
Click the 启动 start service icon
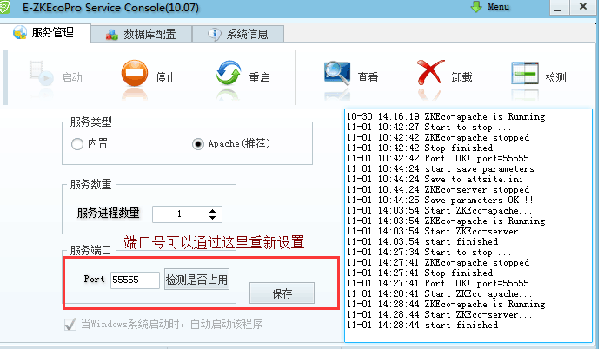coord(41,73)
